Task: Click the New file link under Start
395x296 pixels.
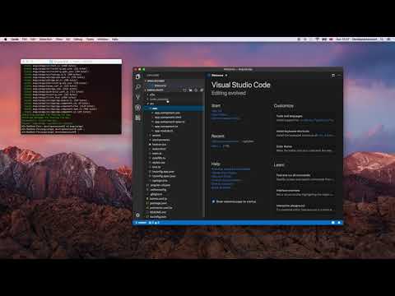Action: point(216,111)
